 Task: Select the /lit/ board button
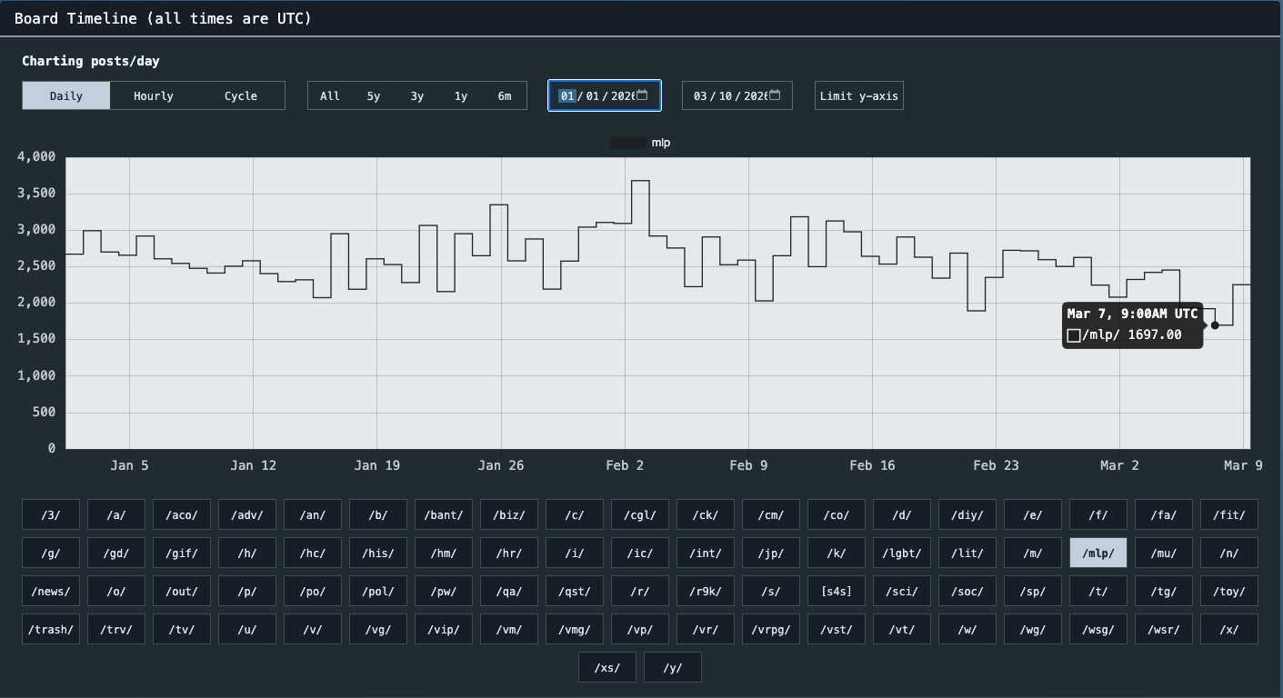[967, 553]
